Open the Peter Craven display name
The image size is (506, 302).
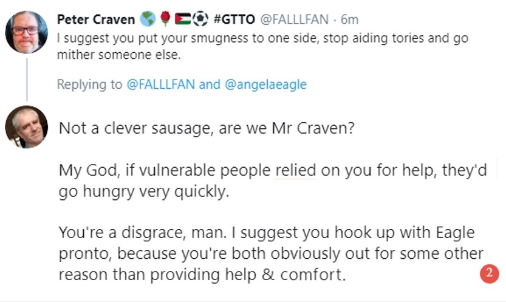pos(96,19)
